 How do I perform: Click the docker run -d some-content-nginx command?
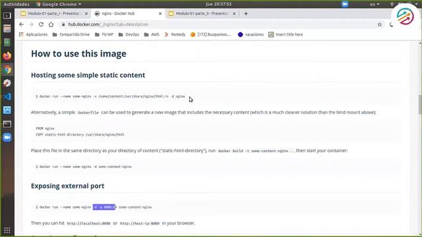point(84,167)
